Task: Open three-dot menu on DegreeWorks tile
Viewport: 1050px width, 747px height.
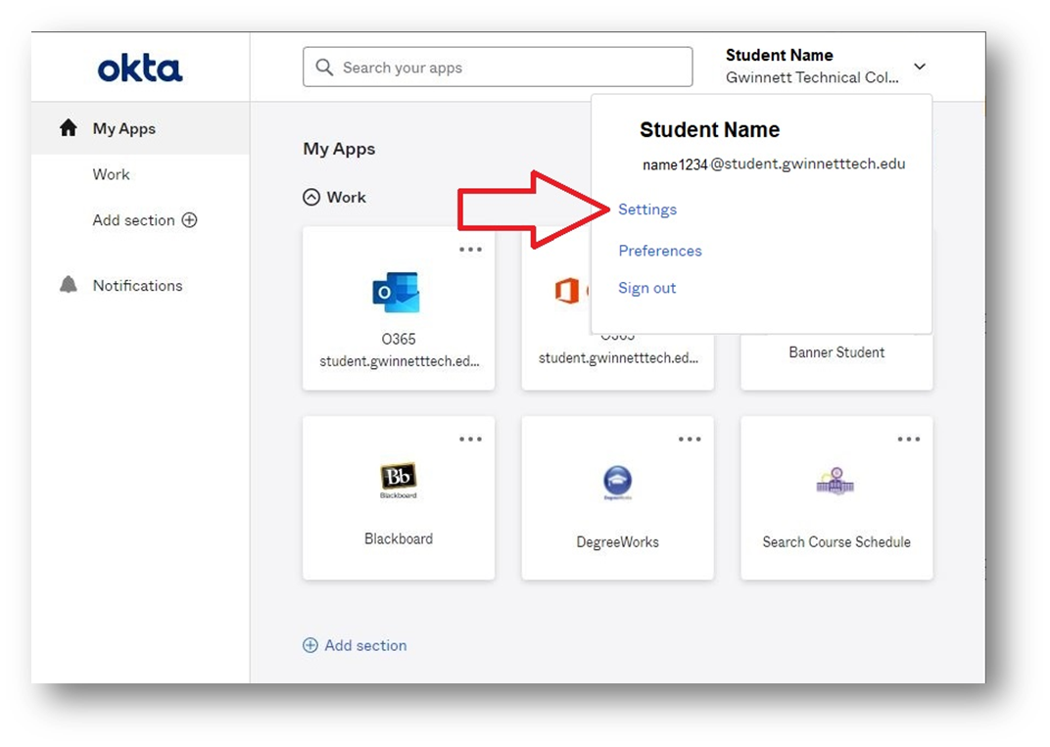Action: tap(690, 439)
